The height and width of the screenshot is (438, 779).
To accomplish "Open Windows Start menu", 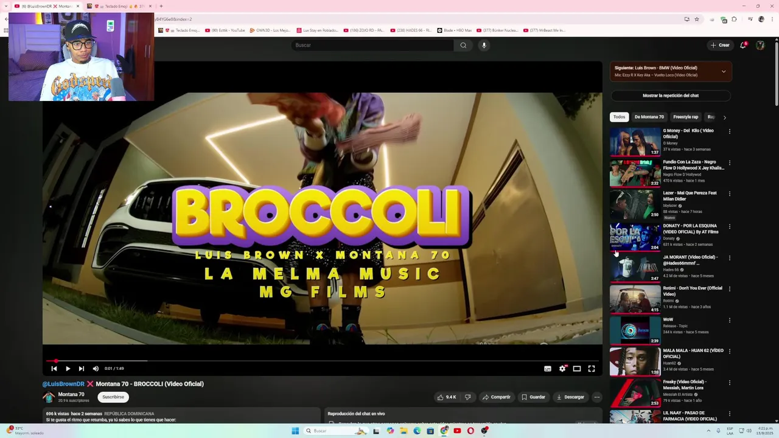I will pyautogui.click(x=295, y=431).
